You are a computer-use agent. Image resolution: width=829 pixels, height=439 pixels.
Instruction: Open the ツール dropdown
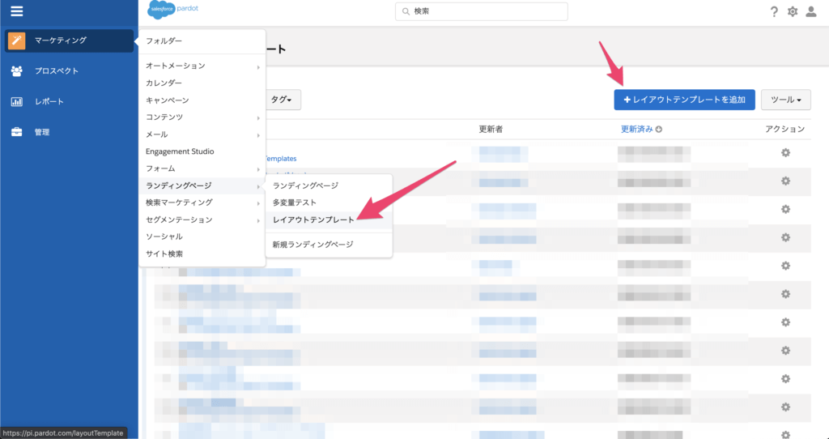pos(786,100)
